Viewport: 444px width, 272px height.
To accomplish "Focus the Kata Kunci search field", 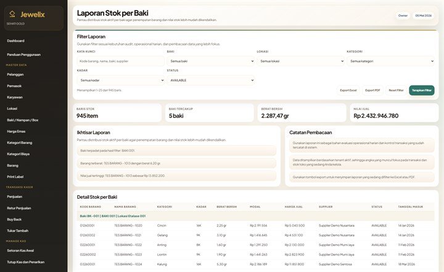I will click(x=120, y=61).
